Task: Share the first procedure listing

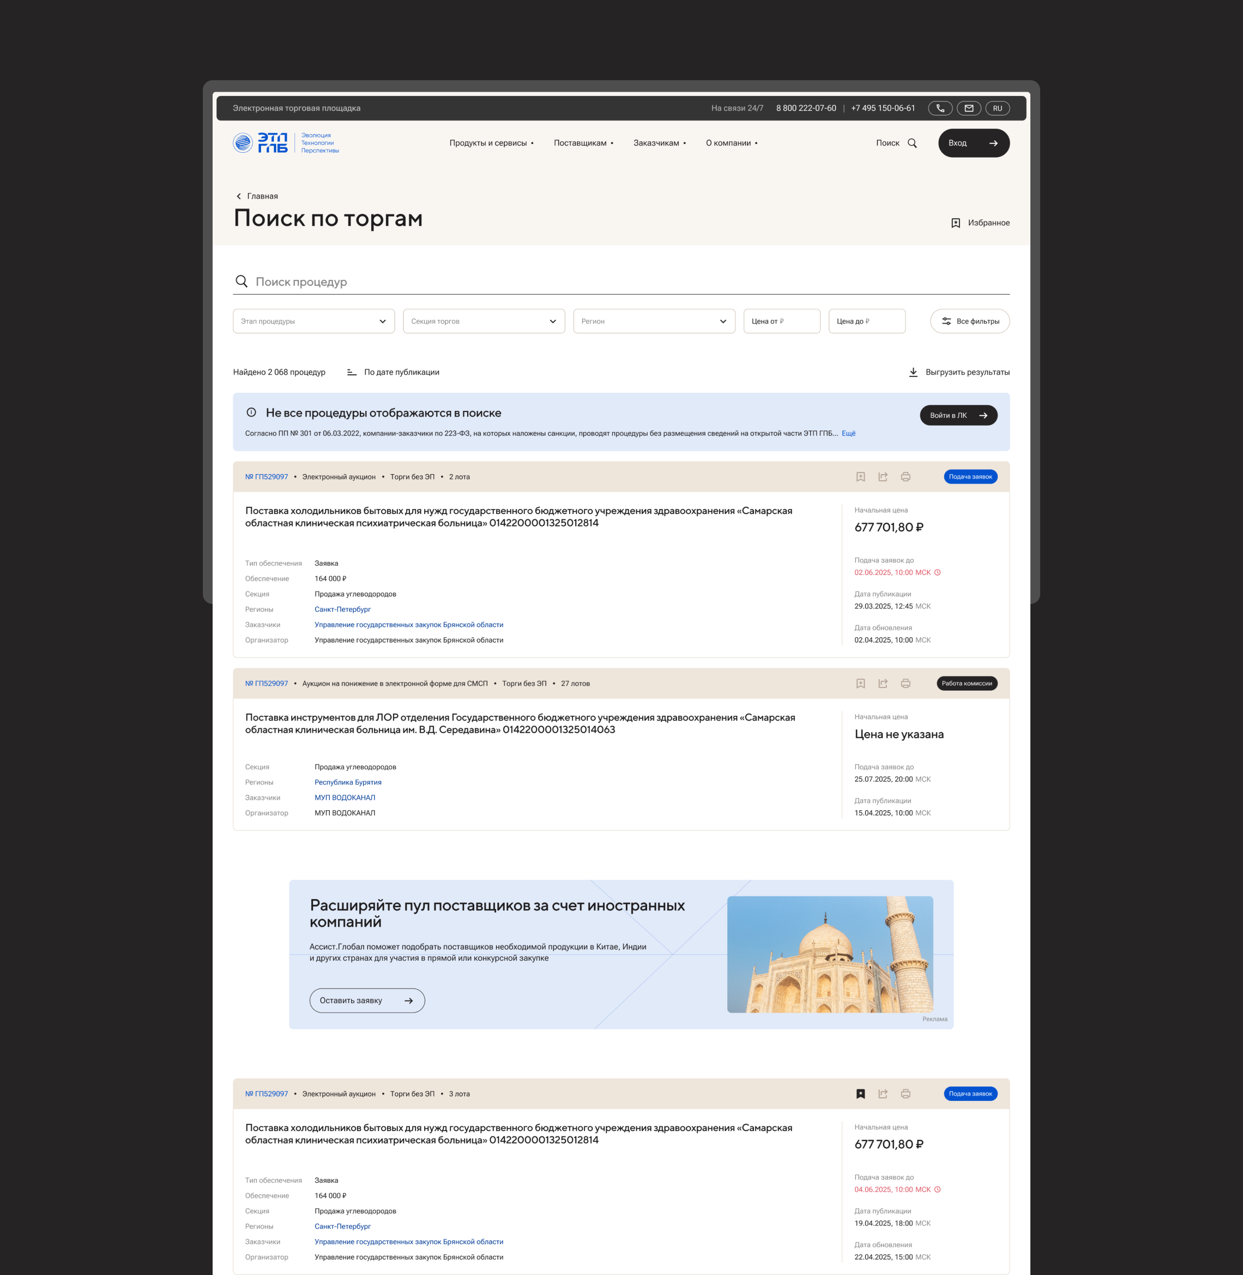Action: (883, 477)
